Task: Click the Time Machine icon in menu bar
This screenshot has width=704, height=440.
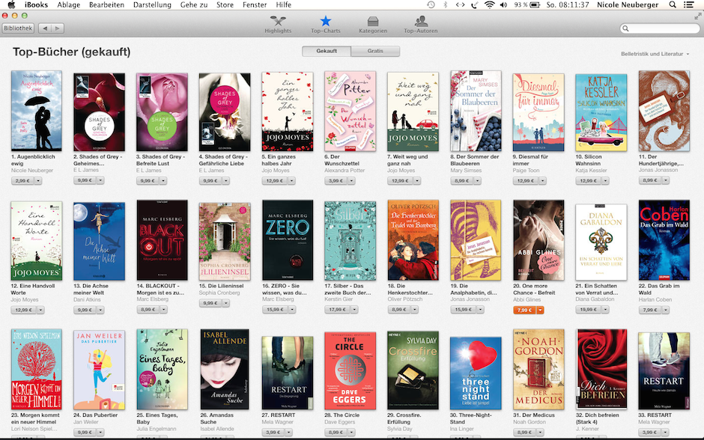Action: (x=431, y=4)
